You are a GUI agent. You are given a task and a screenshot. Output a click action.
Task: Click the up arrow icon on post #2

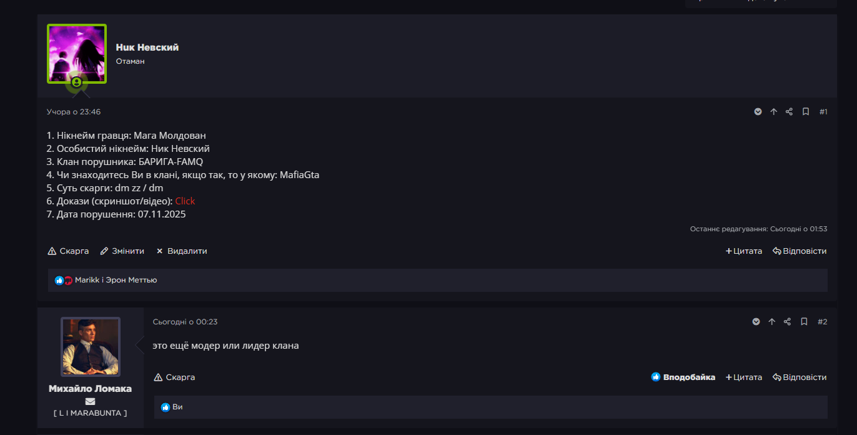pos(771,322)
